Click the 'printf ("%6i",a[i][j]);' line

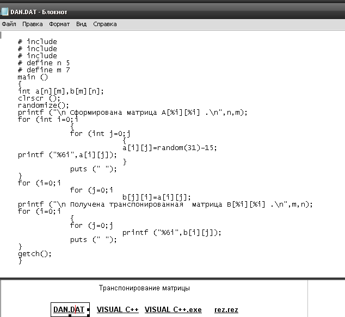pos(67,155)
